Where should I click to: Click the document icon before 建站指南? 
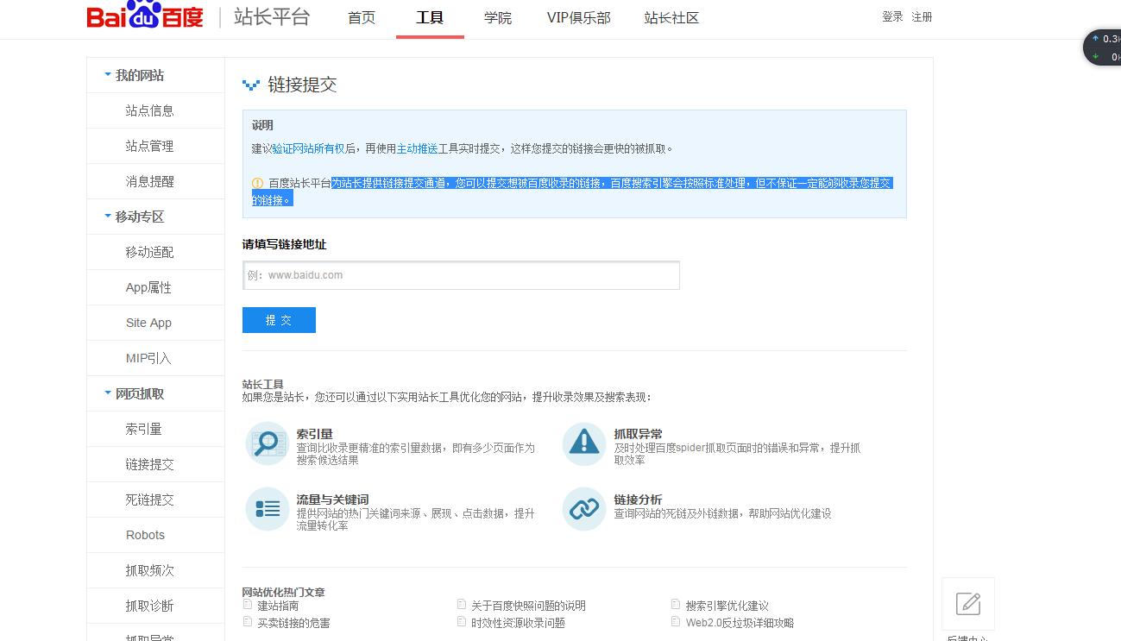coord(249,605)
